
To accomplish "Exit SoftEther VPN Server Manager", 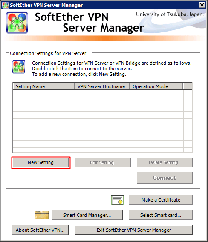I will coord(134,230).
